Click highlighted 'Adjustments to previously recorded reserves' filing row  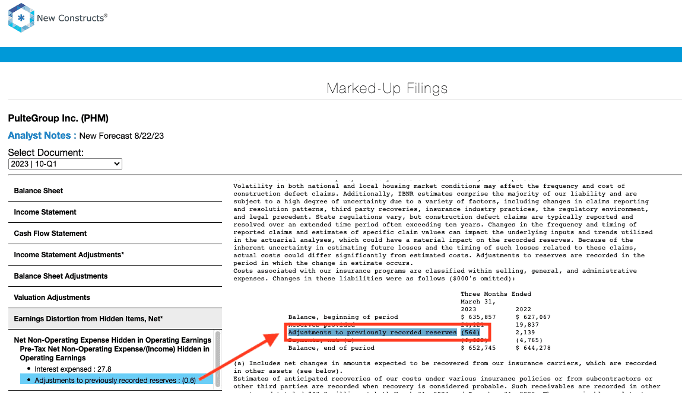coord(372,332)
